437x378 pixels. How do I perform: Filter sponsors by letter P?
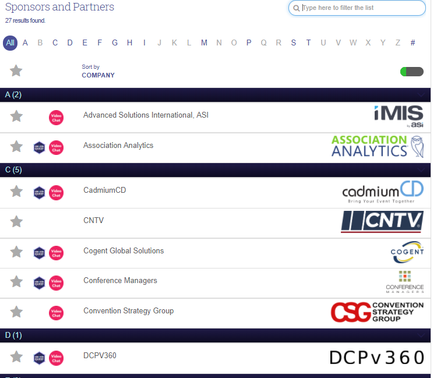point(249,43)
